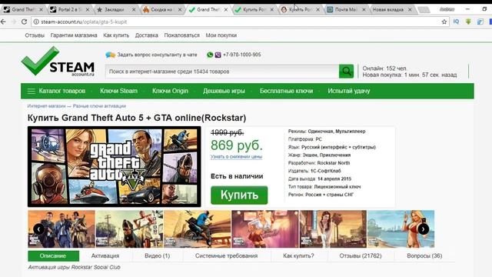This screenshot has width=492, height=277.
Task: Click the 869 руб. price text
Action: [x=237, y=145]
